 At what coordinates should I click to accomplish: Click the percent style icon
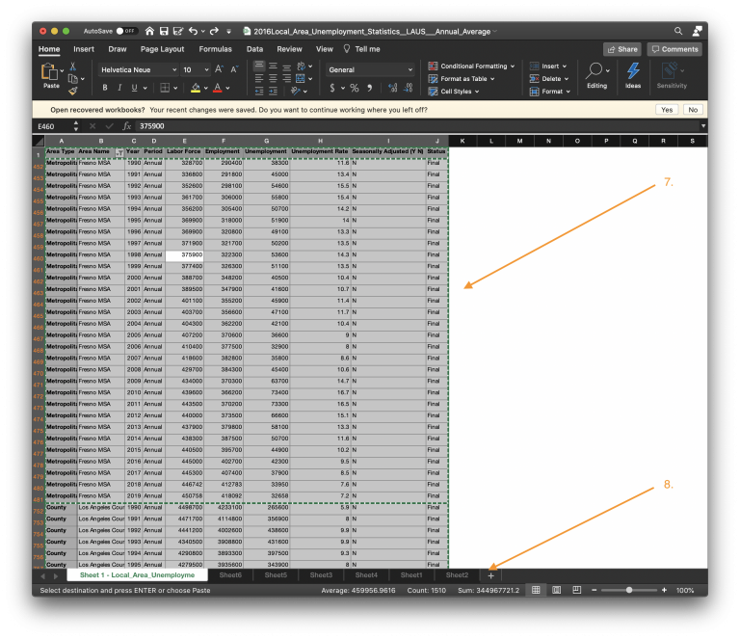coord(355,88)
